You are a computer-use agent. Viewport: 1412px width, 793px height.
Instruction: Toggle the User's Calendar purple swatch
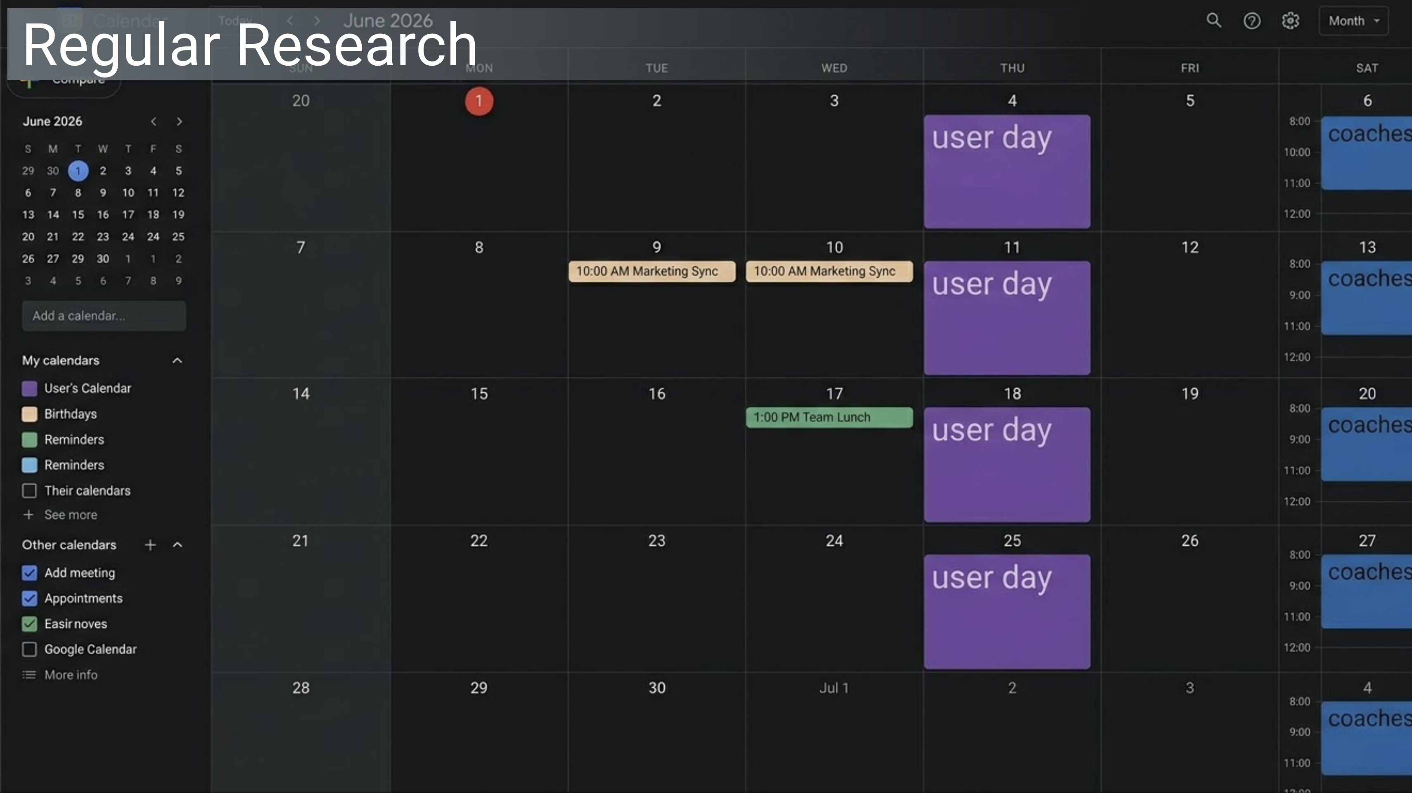pyautogui.click(x=30, y=388)
